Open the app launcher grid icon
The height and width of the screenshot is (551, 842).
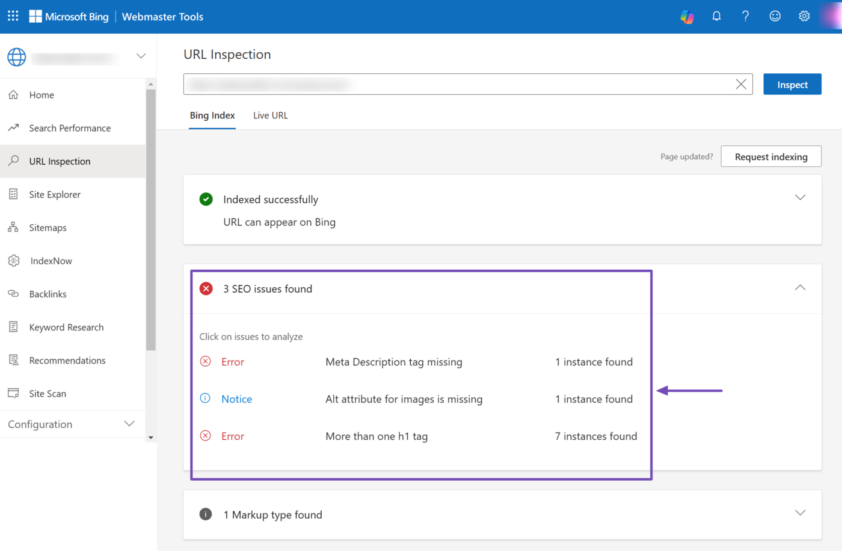pos(13,16)
